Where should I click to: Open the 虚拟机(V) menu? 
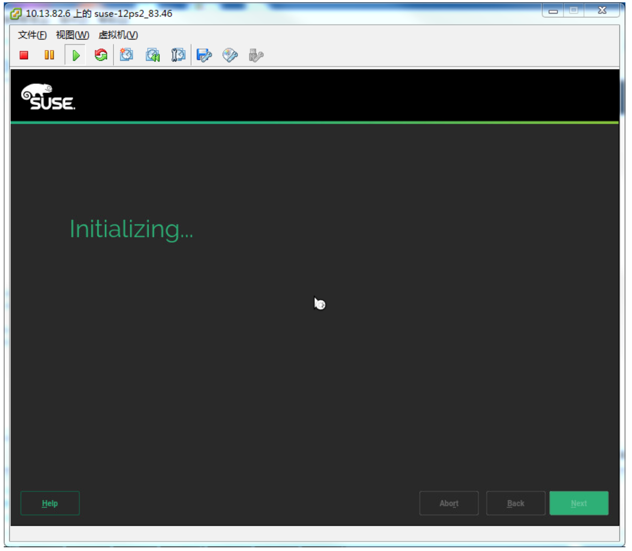click(x=118, y=35)
